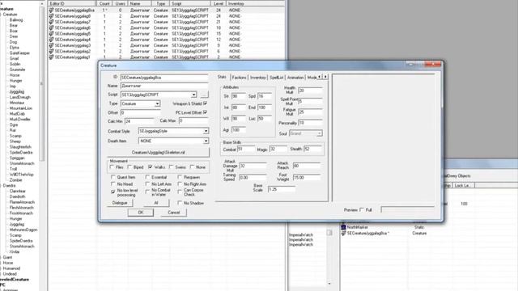
Task: Check the No Head checkbox
Action: 113,184
